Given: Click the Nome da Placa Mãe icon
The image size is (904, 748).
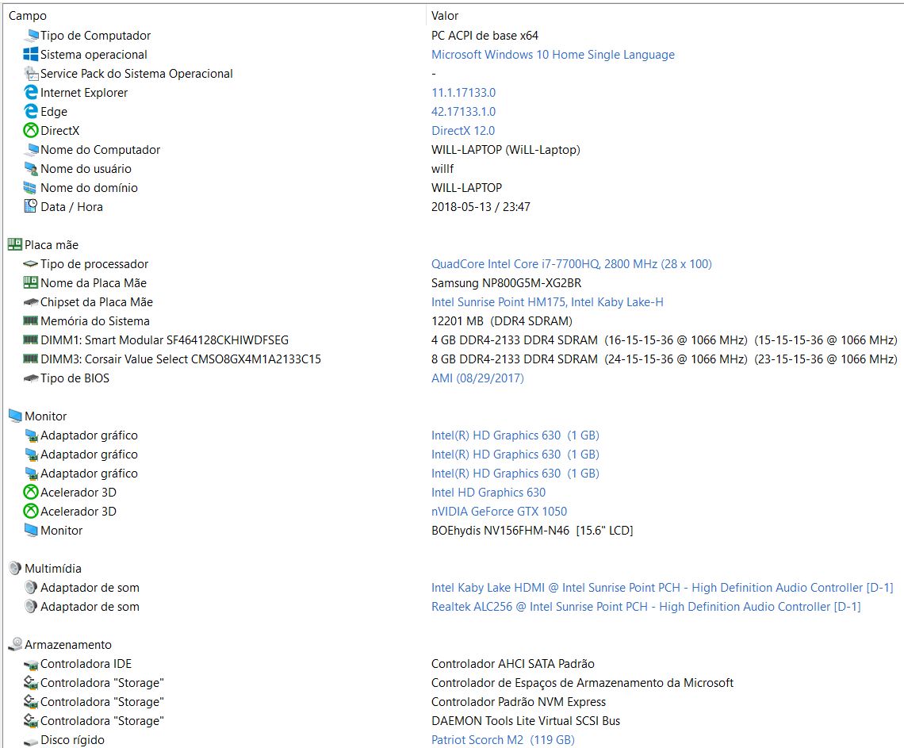Looking at the screenshot, I should coord(31,282).
